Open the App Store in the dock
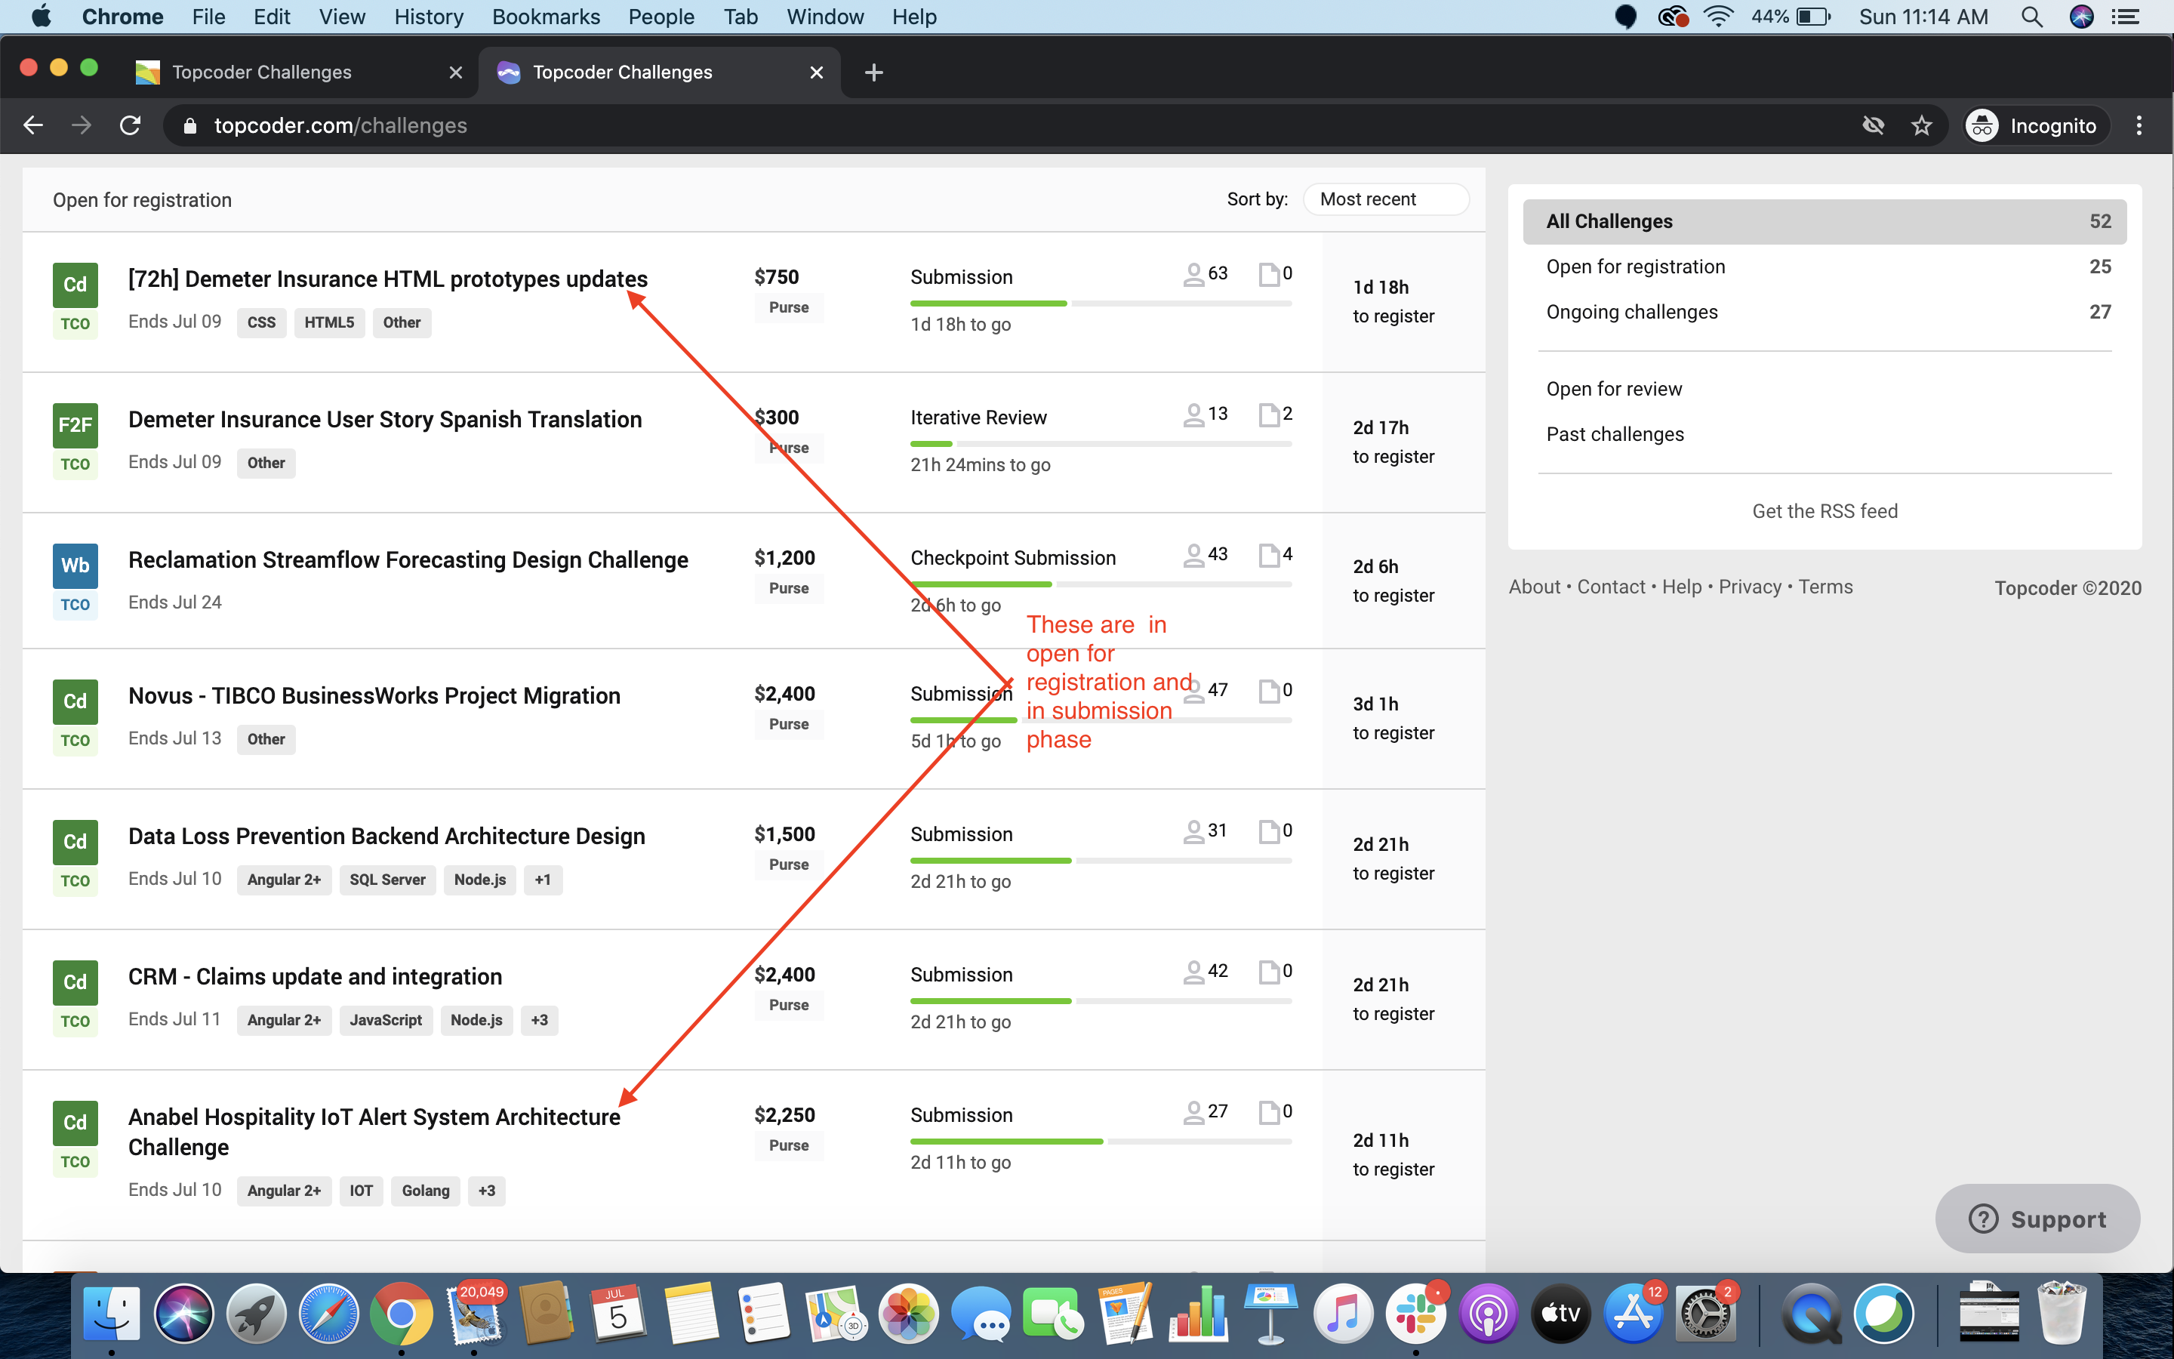 [1634, 1314]
